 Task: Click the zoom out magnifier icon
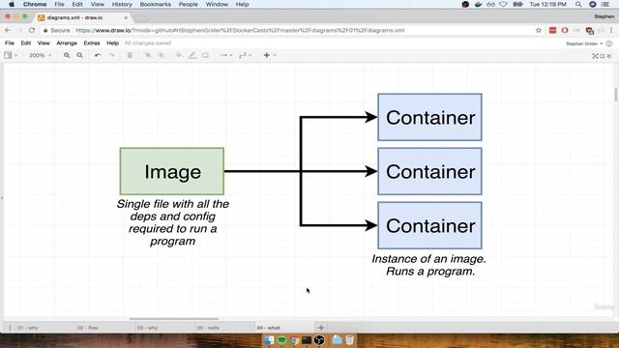point(79,55)
